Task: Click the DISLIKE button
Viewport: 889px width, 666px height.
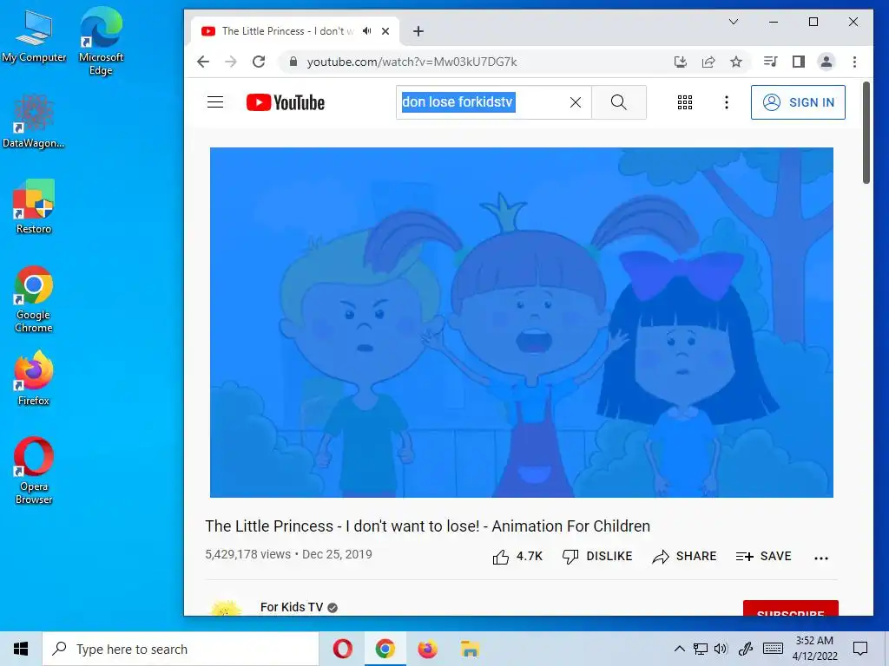Action: coord(597,557)
